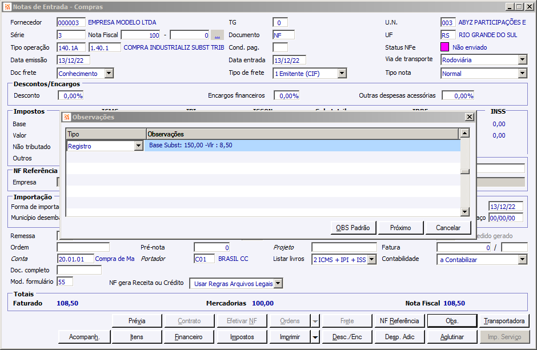This screenshot has width=537, height=350.
Task: Expand the Tipo de frete combo box
Action: (342, 73)
